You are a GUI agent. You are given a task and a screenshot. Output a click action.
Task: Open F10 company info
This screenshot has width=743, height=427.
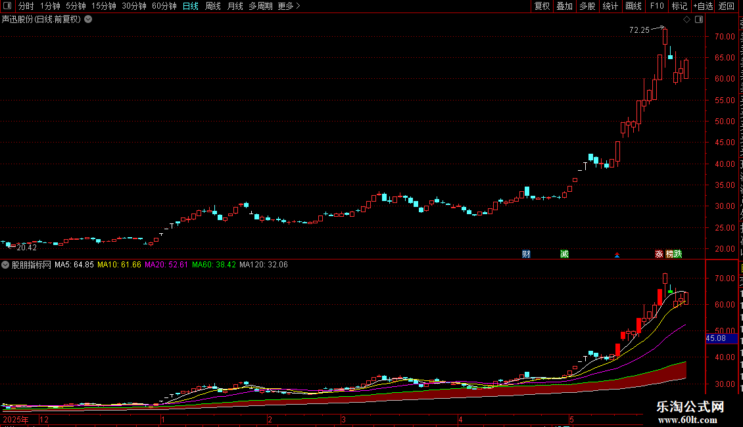tap(657, 6)
